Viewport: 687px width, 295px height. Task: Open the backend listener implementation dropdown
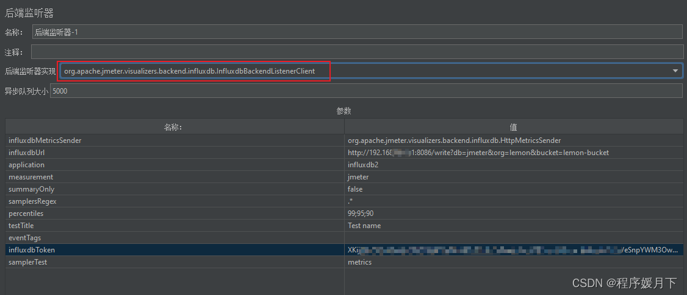tap(370, 71)
